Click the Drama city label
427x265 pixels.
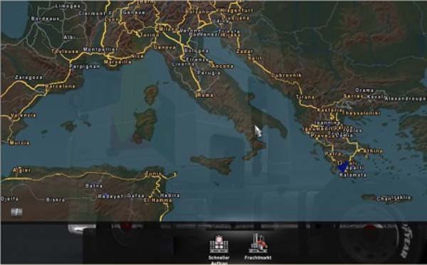pyautogui.click(x=364, y=90)
